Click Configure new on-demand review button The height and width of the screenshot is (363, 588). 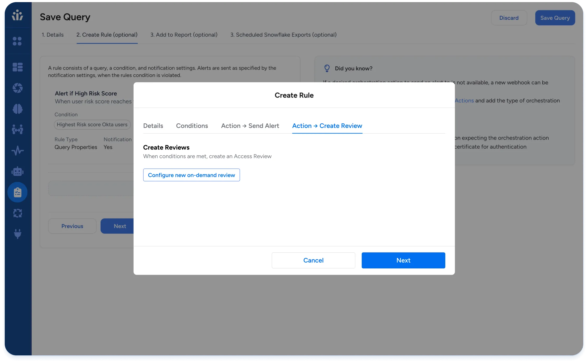(191, 175)
